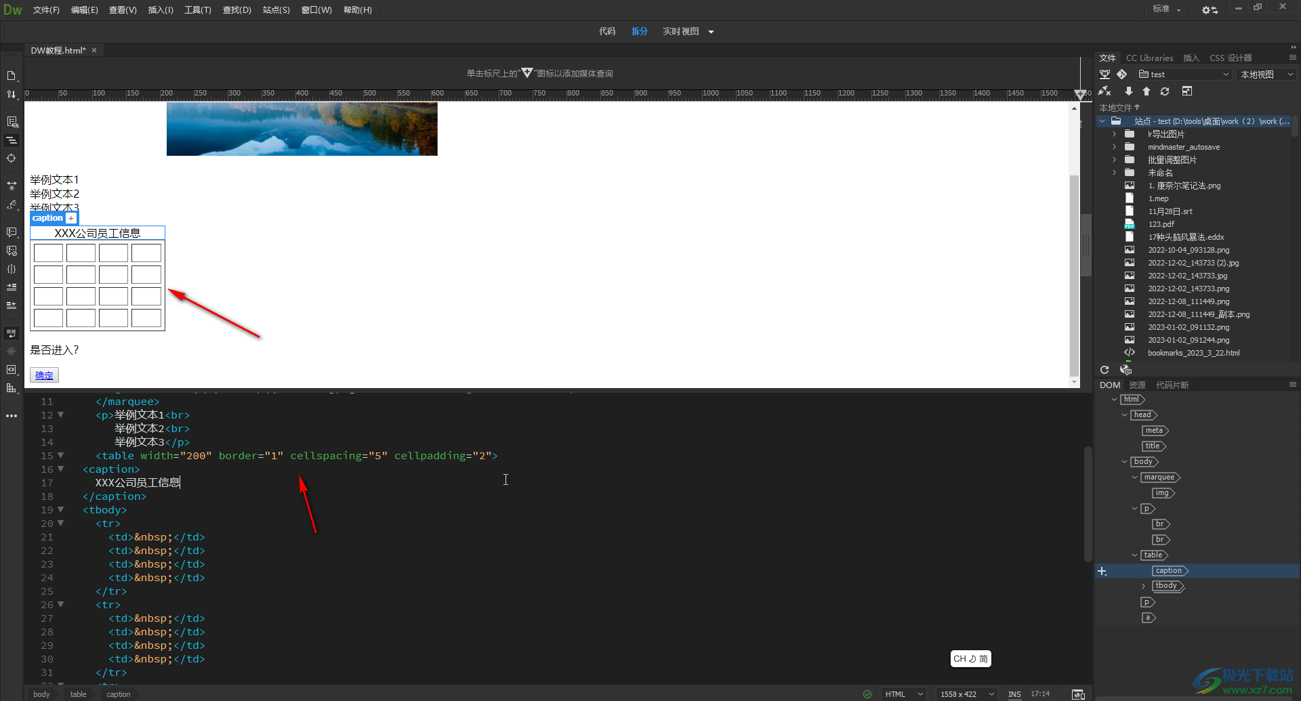Click the Define Servers icon in Files panel
The image size is (1301, 701).
pos(1104,75)
